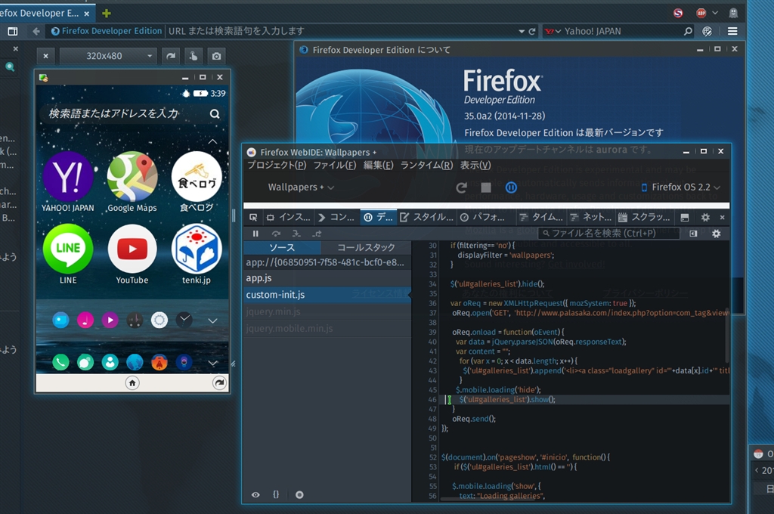Click the simulator home button
This screenshot has height=514, width=774.
coord(132,383)
